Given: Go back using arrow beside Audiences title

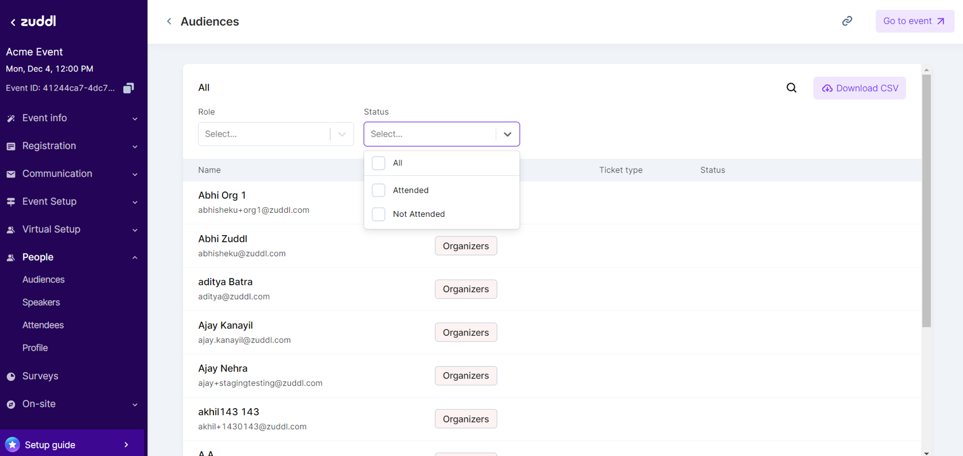Looking at the screenshot, I should pos(169,22).
